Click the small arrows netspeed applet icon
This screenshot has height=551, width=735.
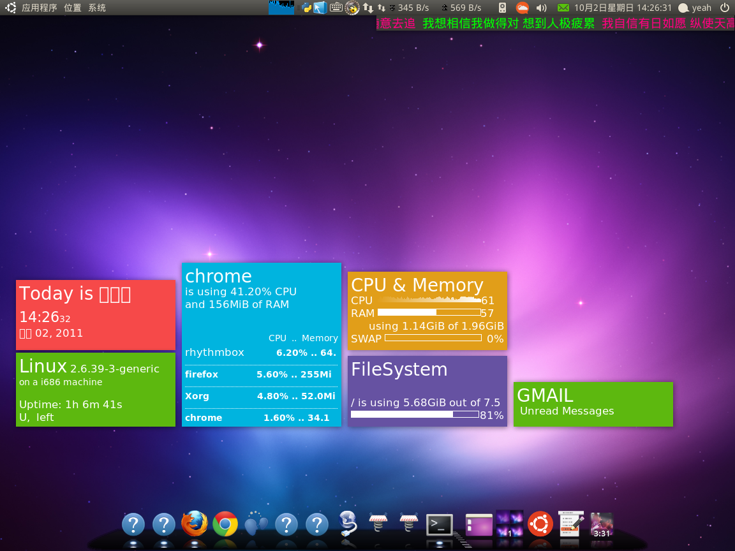(x=382, y=8)
